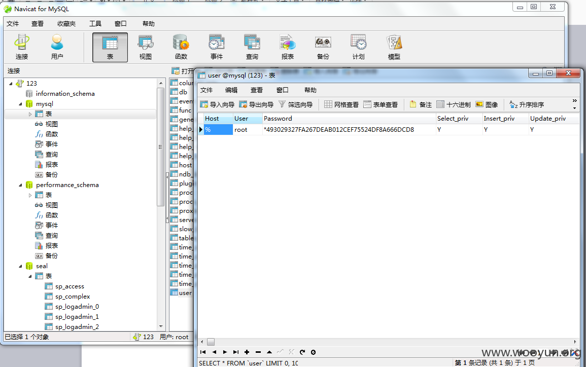Select the db table in object list

tap(180, 92)
